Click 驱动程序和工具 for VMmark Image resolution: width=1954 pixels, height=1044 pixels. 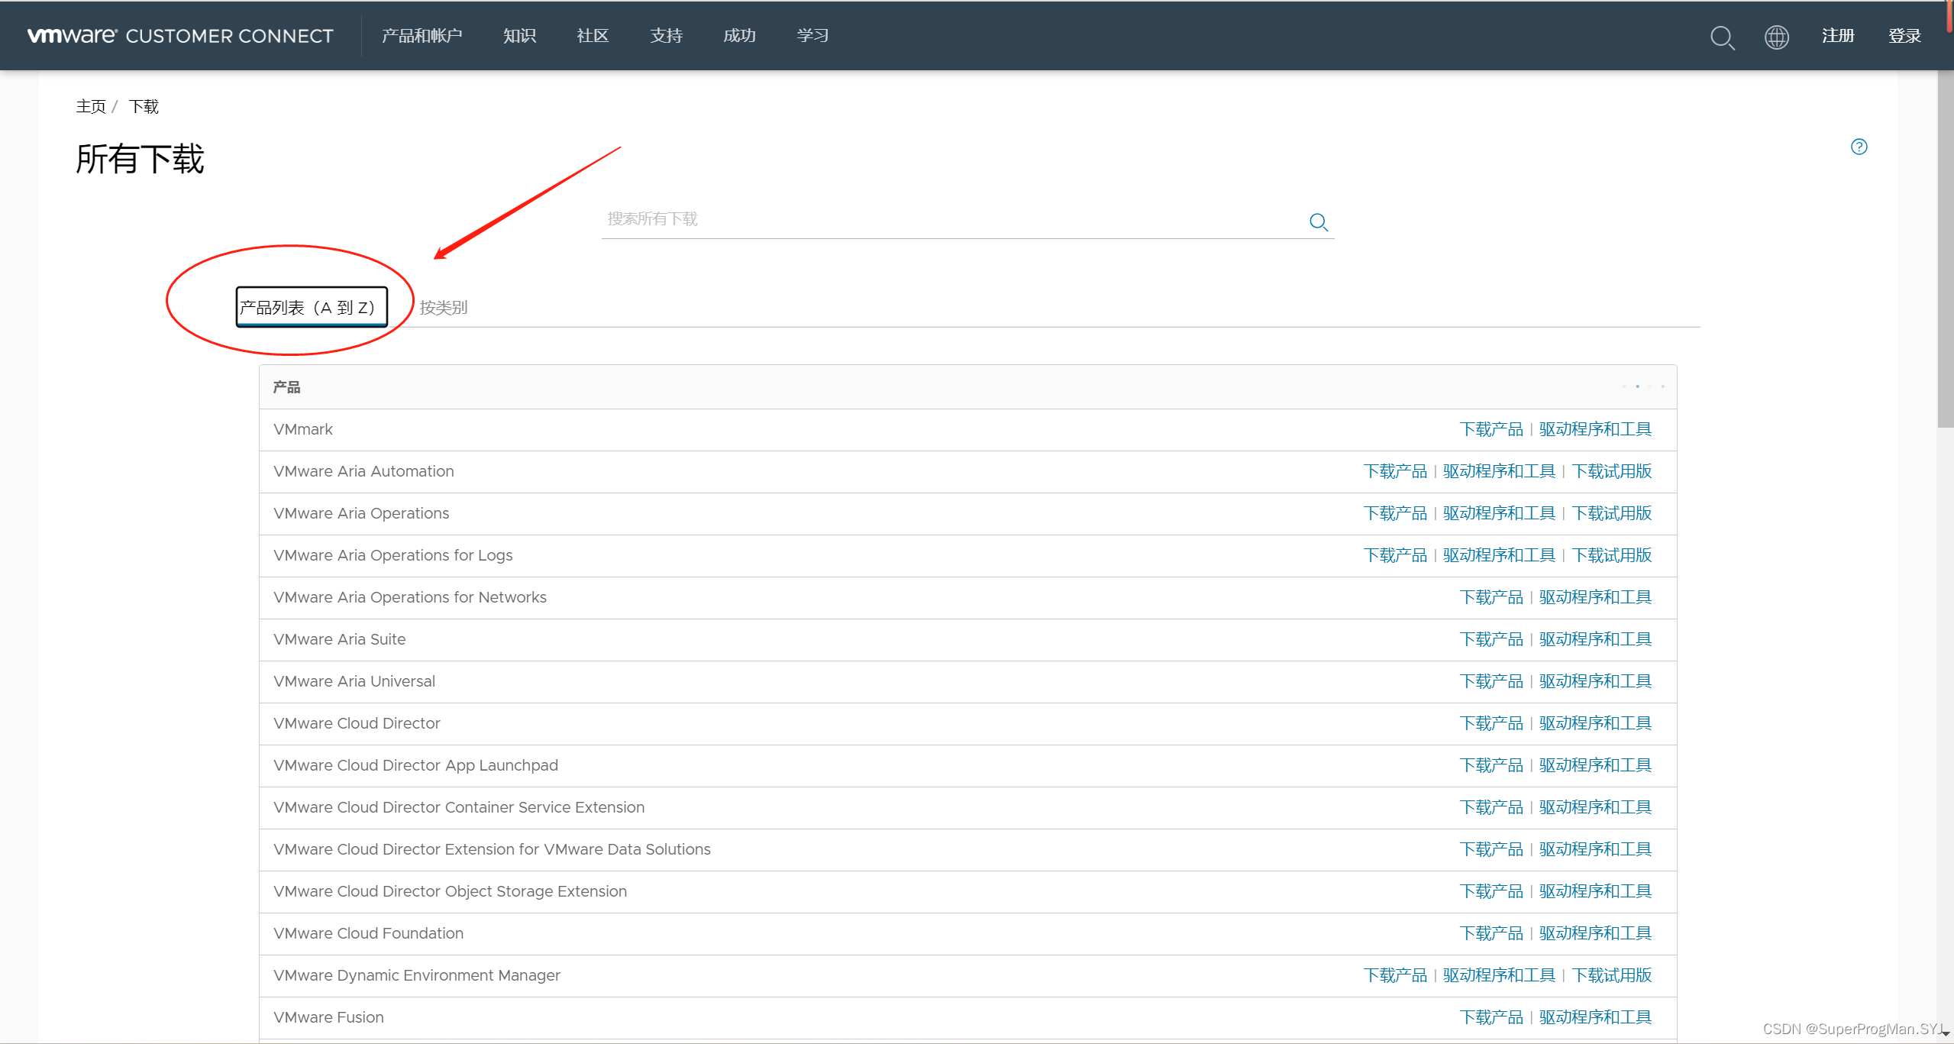[1595, 429]
